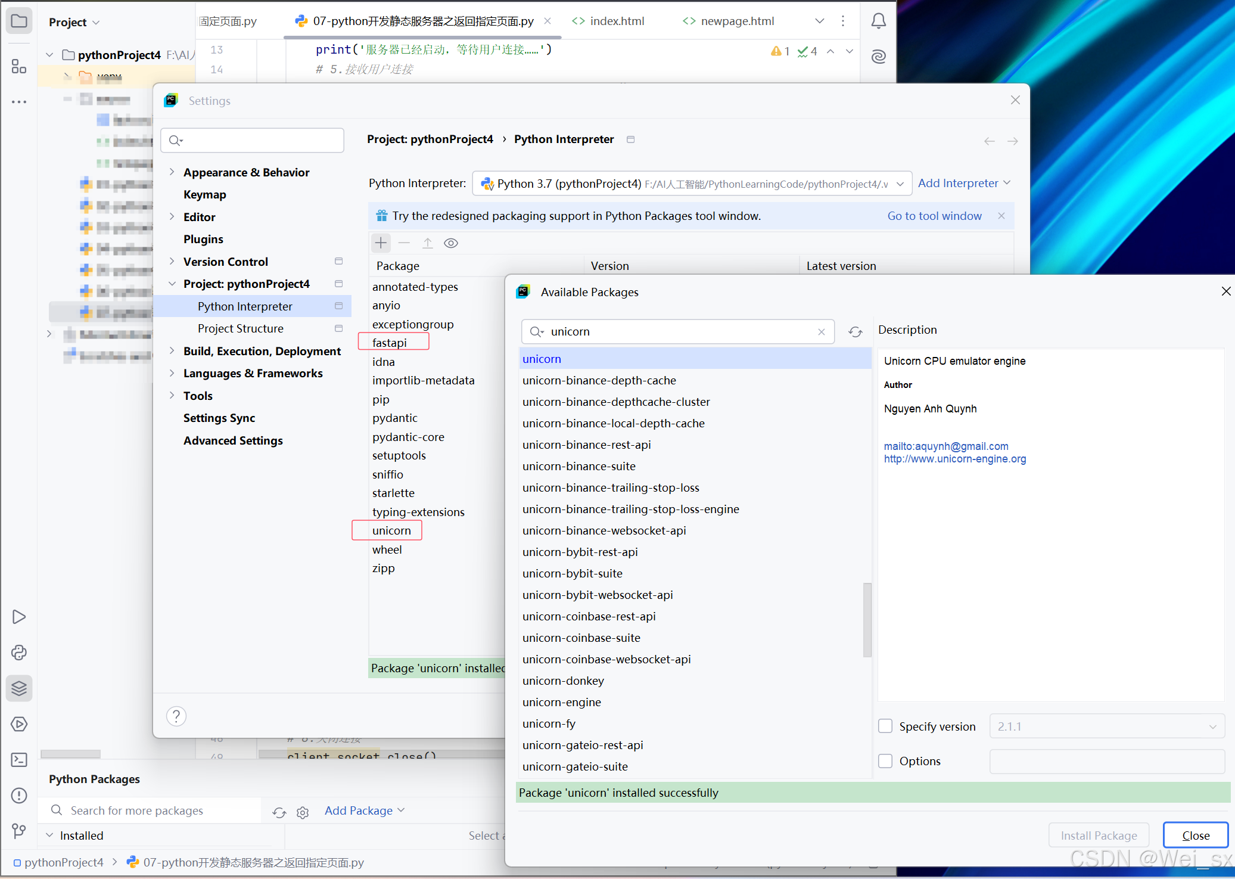
Task: Click the upgrade package arrow icon
Action: [428, 243]
